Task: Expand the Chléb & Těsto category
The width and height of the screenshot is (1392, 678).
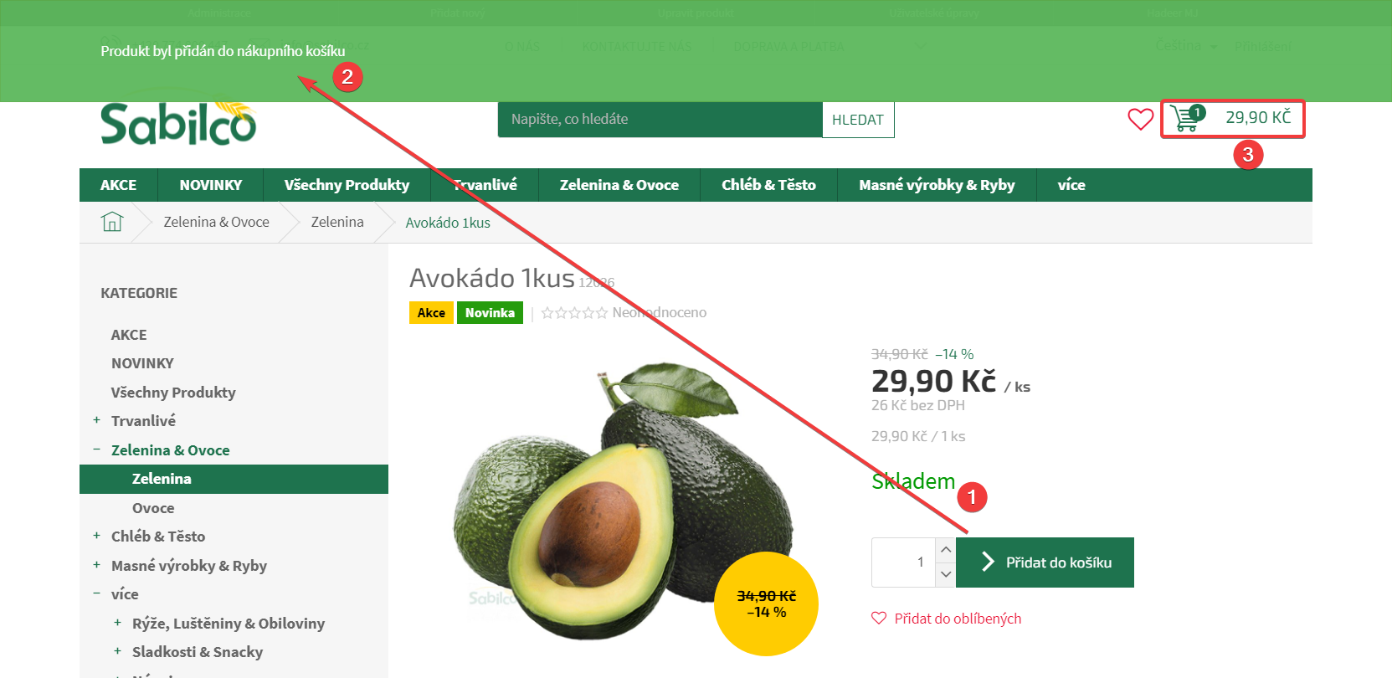Action: point(96,536)
